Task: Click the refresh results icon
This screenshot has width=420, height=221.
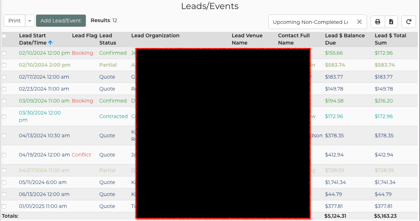Action: click(409, 22)
